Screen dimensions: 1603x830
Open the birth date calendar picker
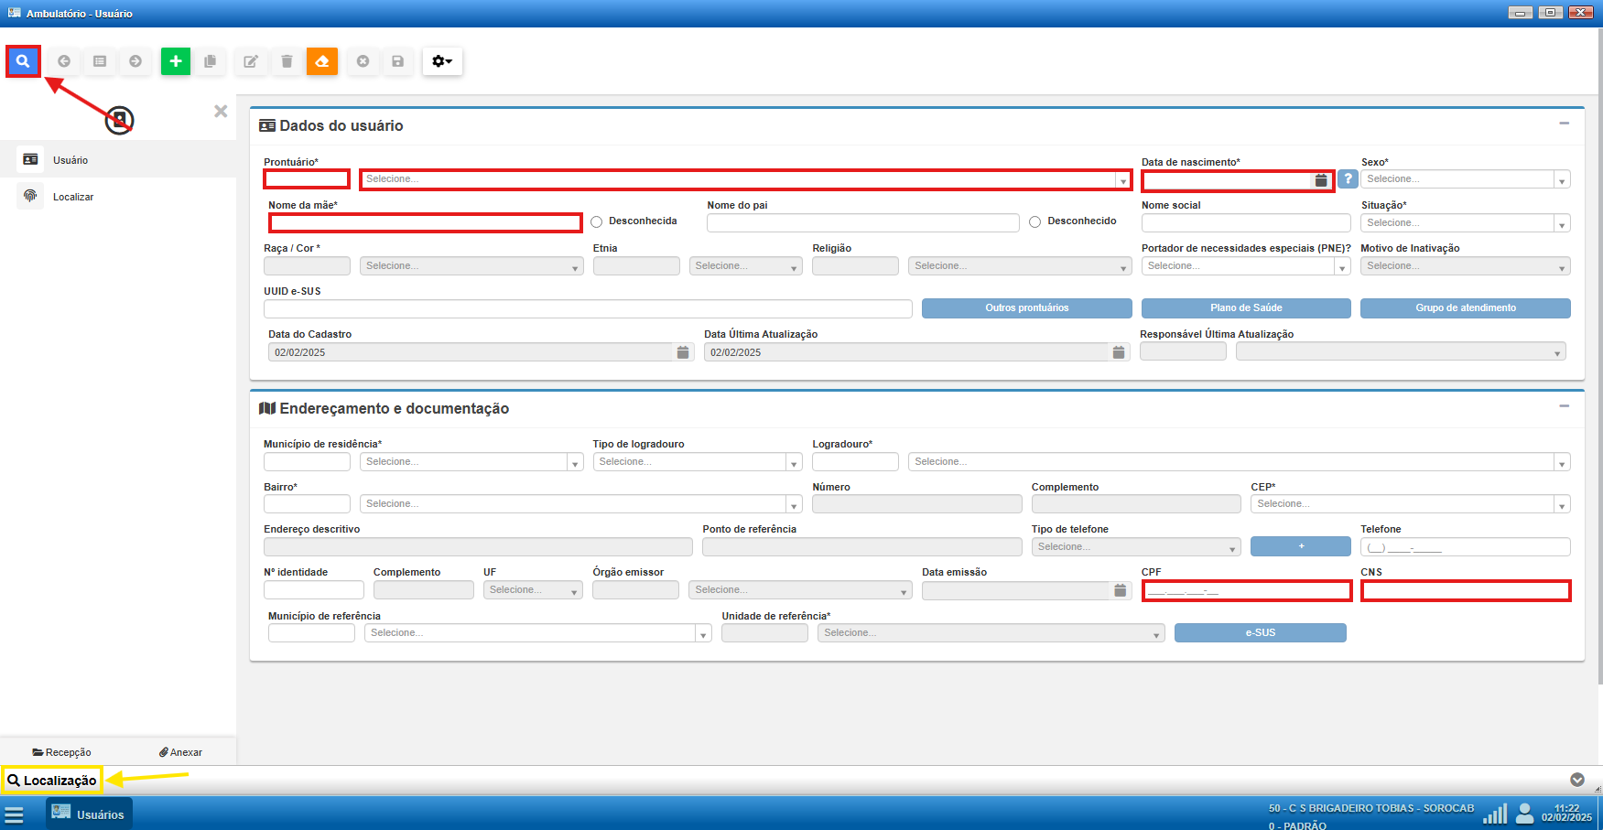(x=1320, y=180)
